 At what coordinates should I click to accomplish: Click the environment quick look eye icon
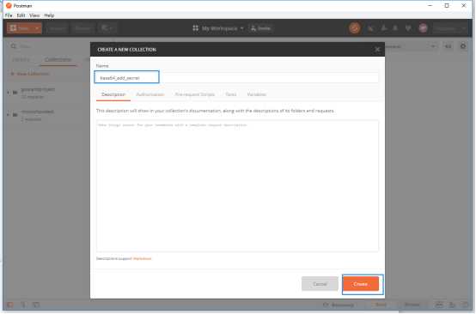[448, 46]
